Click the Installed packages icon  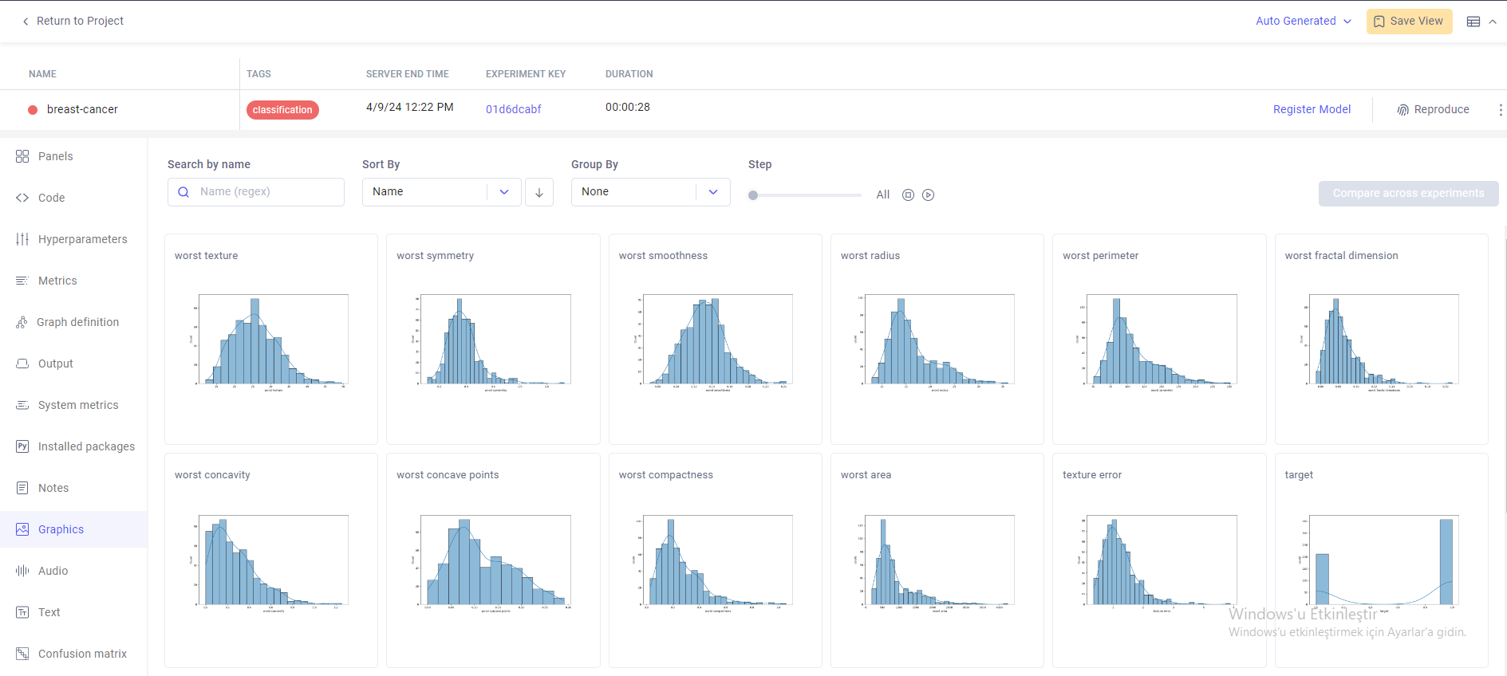point(22,446)
